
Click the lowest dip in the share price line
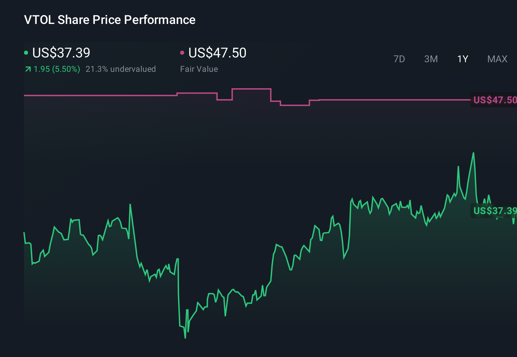[185, 338]
